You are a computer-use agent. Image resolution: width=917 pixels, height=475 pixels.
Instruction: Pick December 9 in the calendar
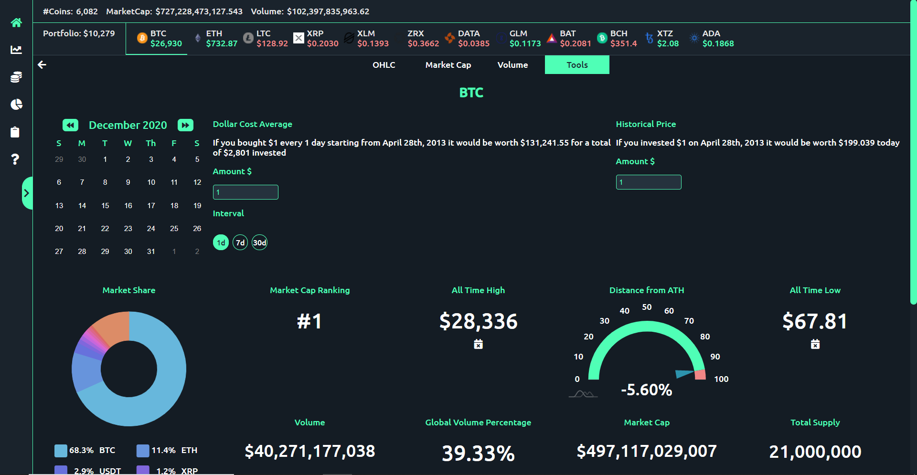point(128,182)
